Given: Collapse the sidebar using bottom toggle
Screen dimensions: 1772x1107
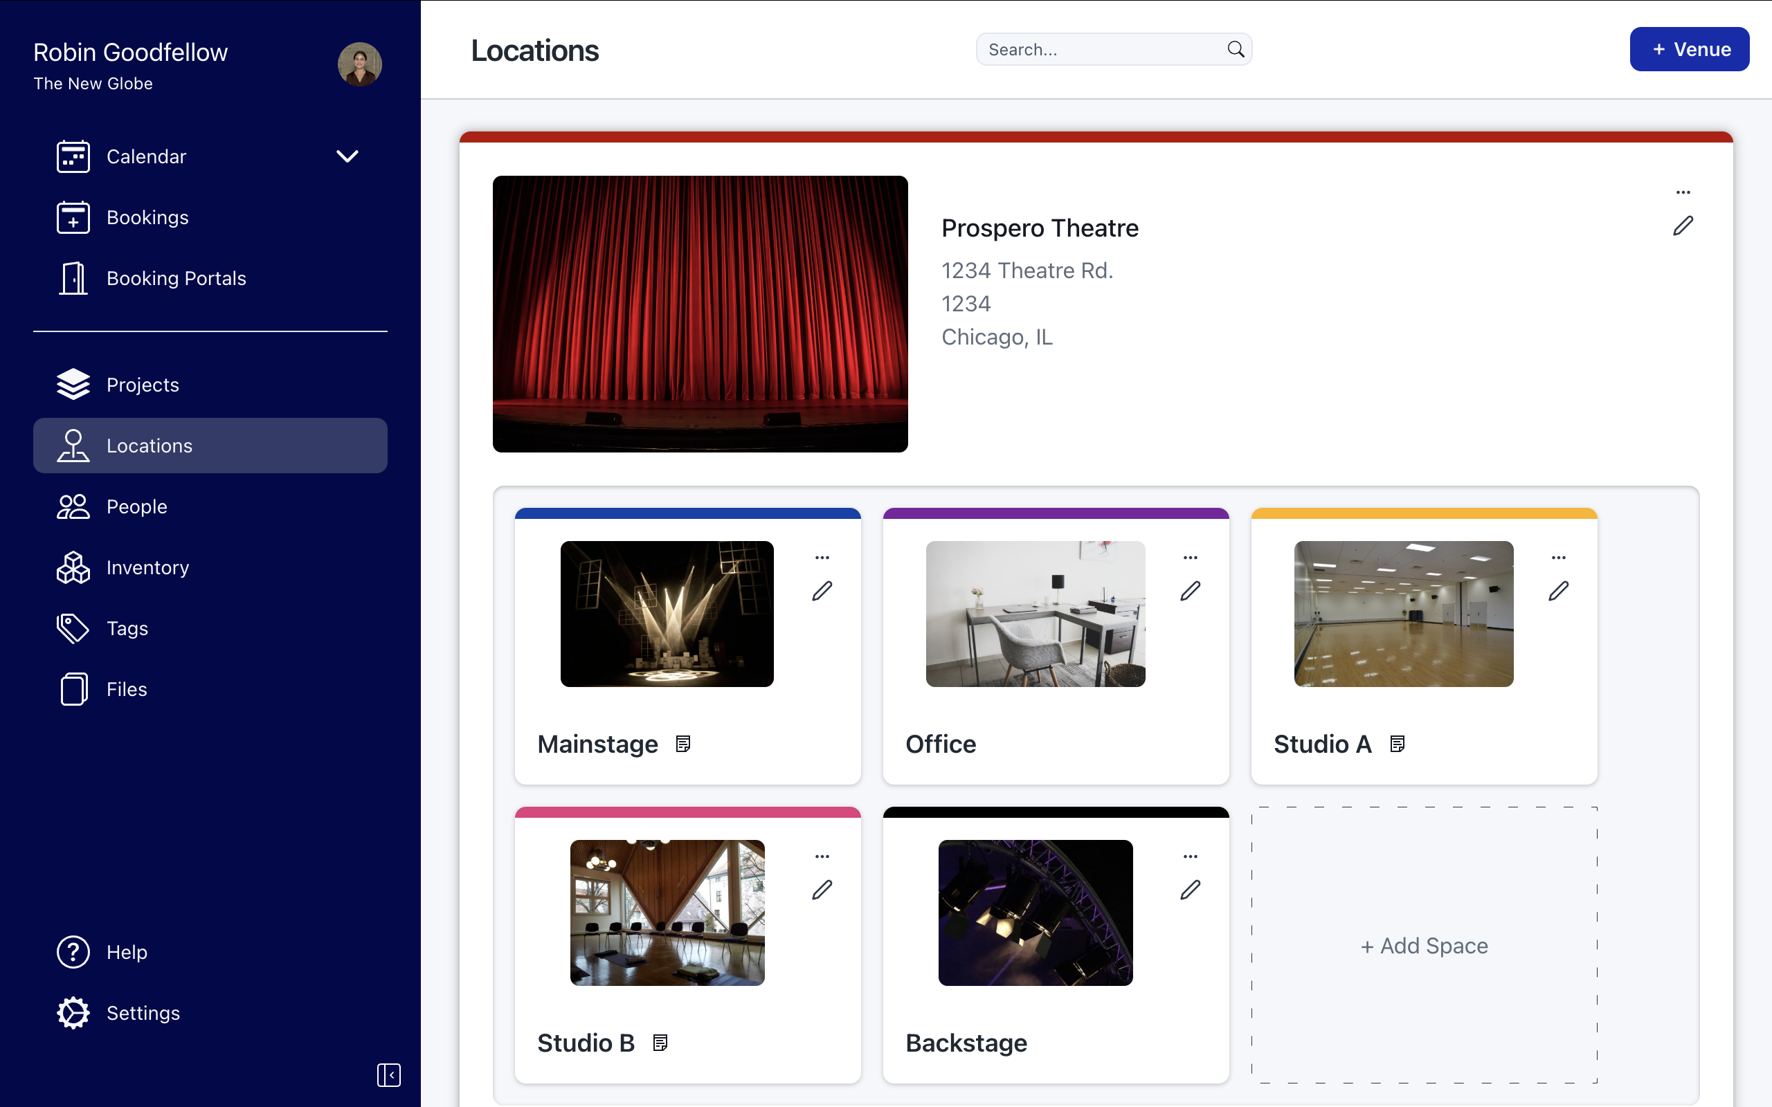Looking at the screenshot, I should click(x=389, y=1074).
